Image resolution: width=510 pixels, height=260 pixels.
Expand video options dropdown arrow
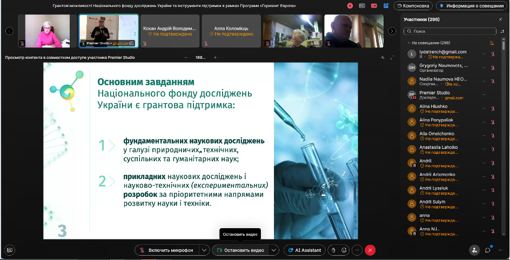coord(274,250)
